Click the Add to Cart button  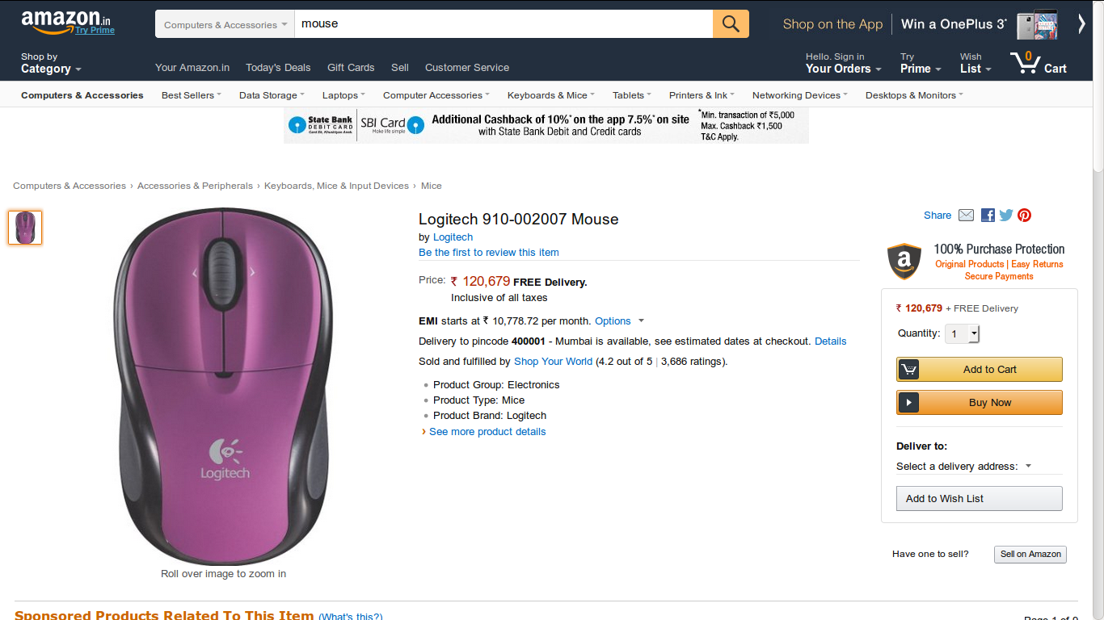[980, 370]
